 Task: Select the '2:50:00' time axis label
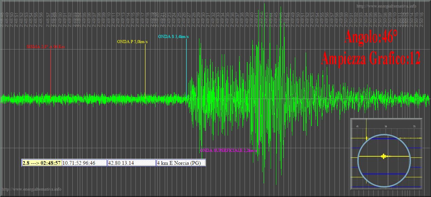coord(346,19)
